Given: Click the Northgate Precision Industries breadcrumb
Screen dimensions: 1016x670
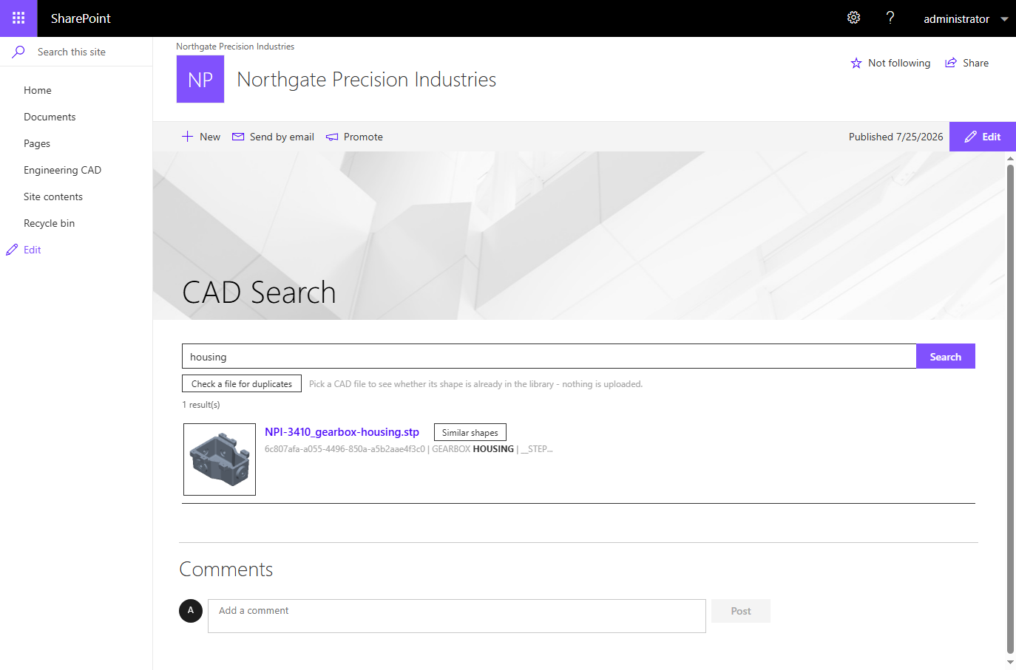Looking at the screenshot, I should (235, 47).
